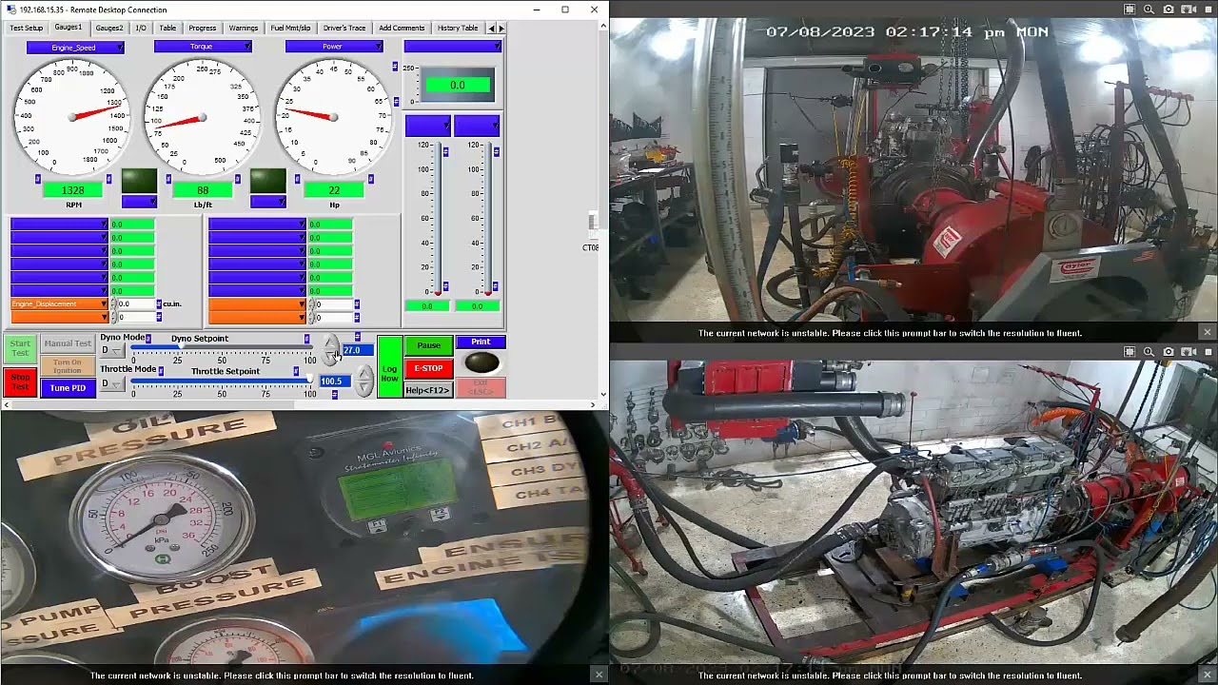Dismiss network unstable prompt on bottom-right camera
This screenshot has height=685, width=1218.
1207,675
